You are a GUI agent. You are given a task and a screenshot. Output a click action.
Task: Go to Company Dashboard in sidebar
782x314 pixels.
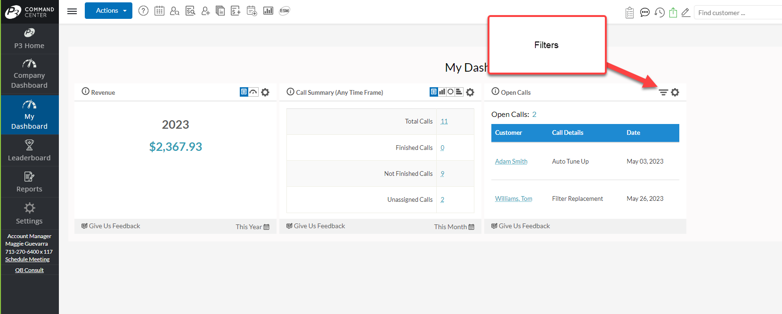(x=29, y=74)
